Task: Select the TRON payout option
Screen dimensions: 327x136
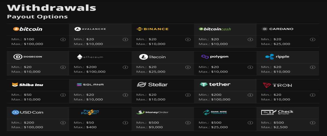Action: coord(277,85)
